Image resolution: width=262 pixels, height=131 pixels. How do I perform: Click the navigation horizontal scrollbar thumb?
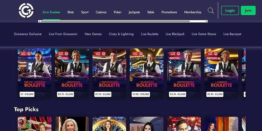pyautogui.click(x=115, y=21)
